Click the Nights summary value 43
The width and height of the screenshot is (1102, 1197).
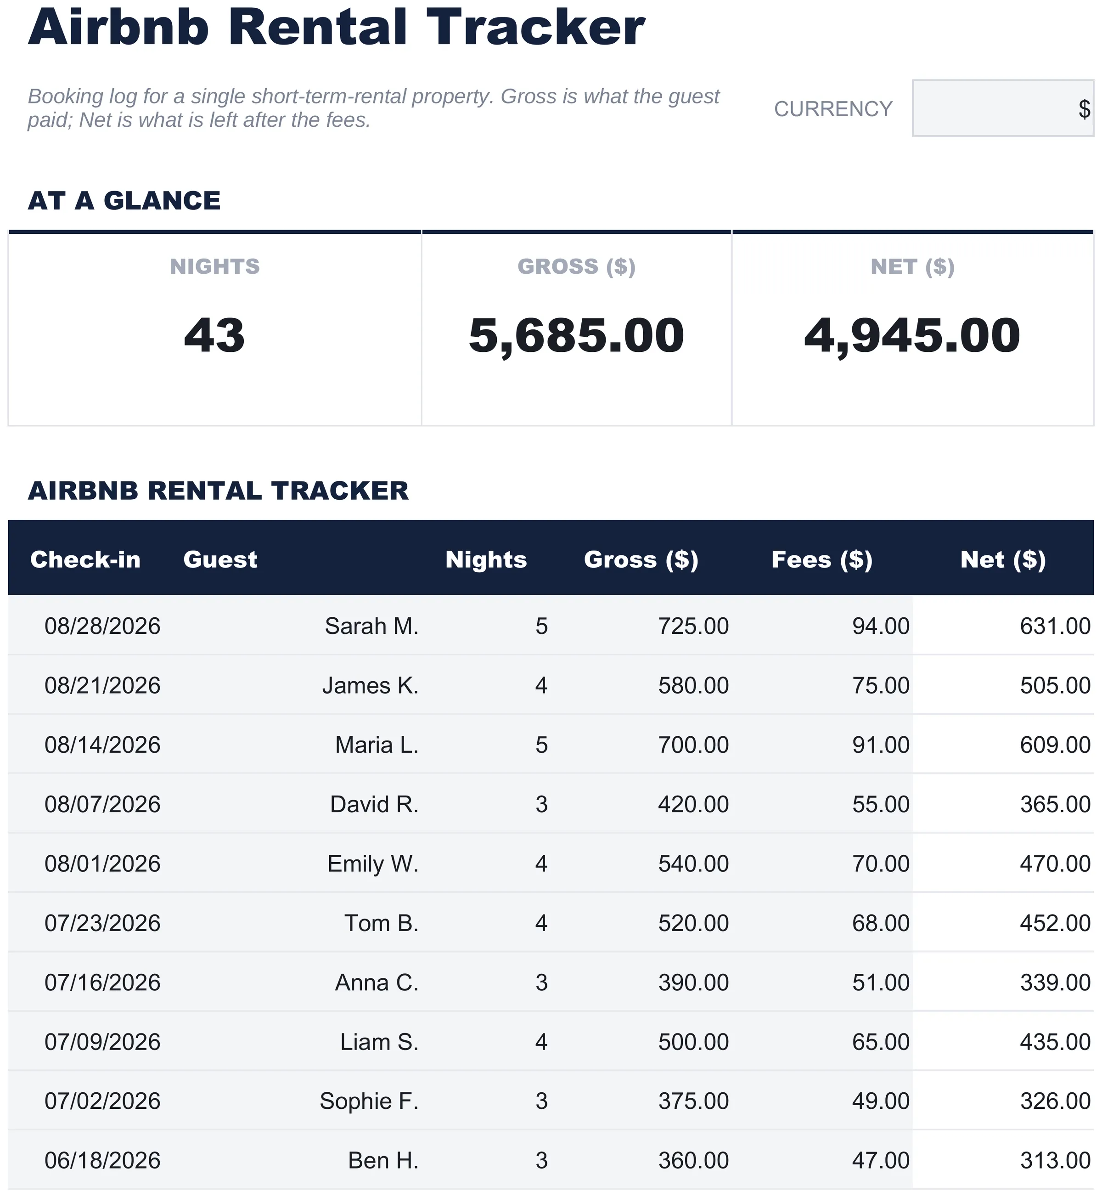tap(215, 335)
